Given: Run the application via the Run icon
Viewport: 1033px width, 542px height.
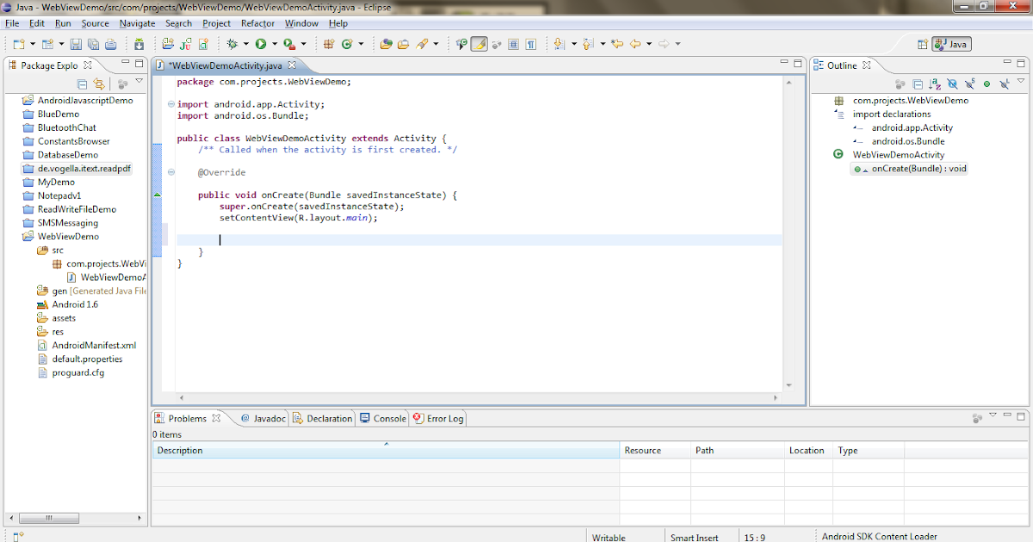Looking at the screenshot, I should pyautogui.click(x=261, y=44).
